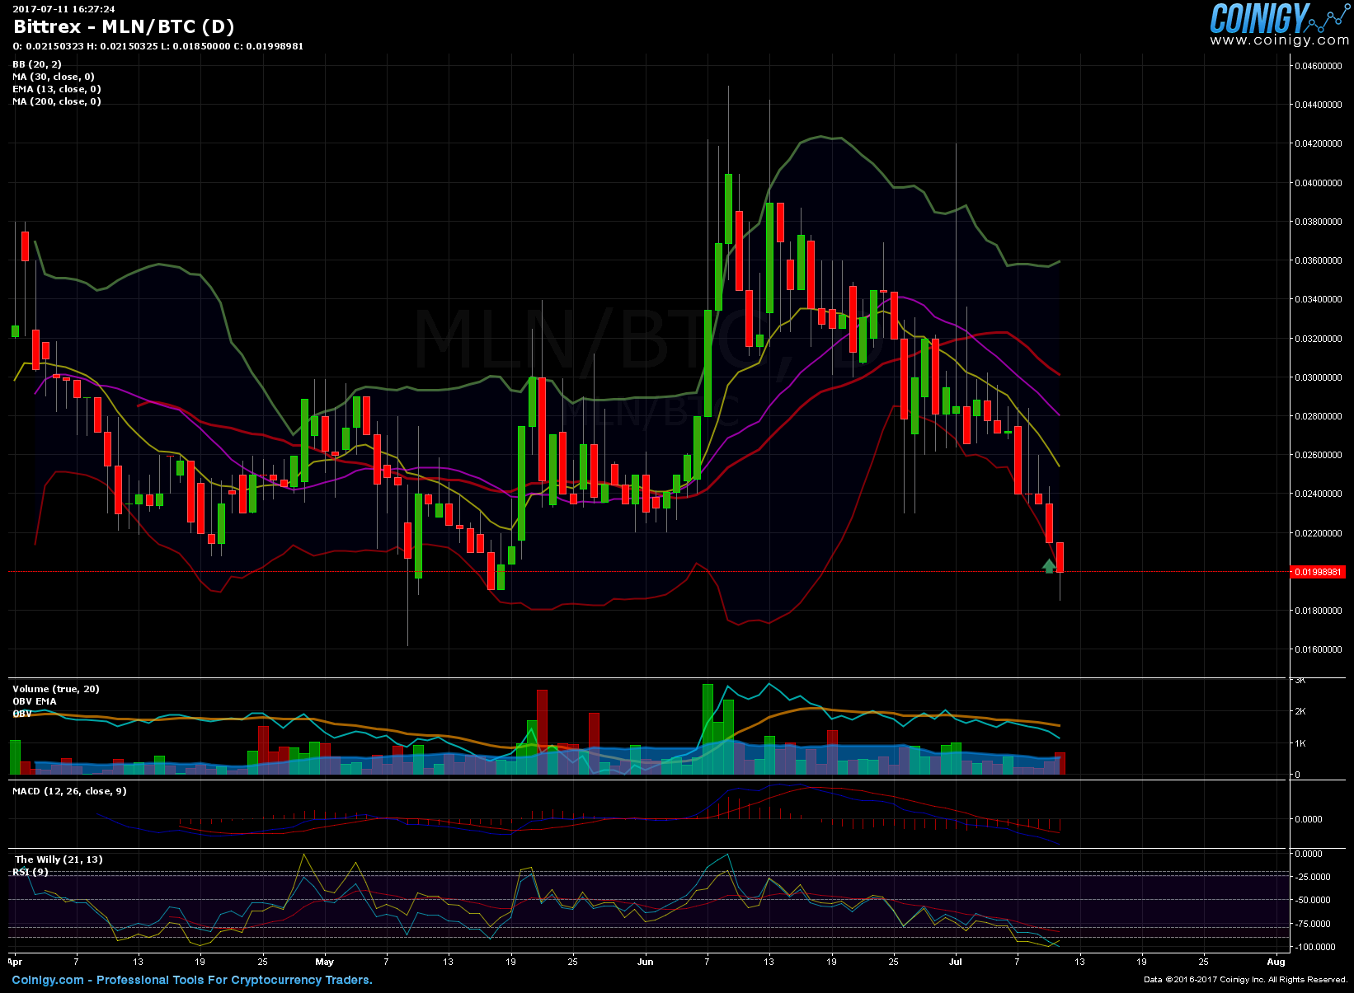
Task: Click the red current price tag 0.01998981
Action: tap(1318, 572)
